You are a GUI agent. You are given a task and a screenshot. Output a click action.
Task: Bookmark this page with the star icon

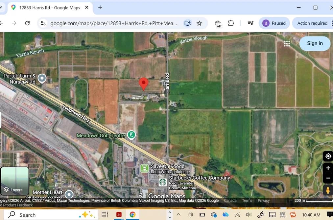[199, 23]
